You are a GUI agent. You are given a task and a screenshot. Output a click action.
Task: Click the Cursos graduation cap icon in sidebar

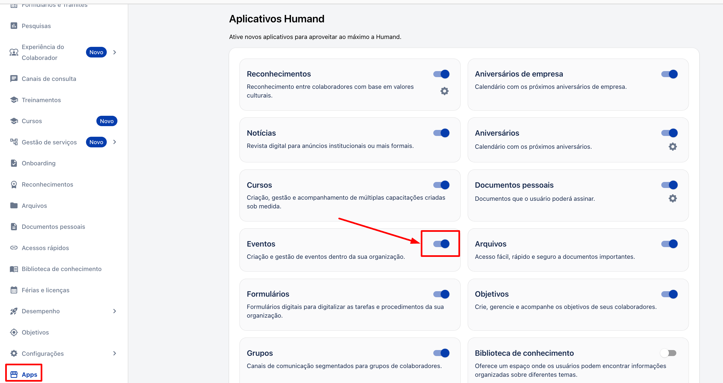pyautogui.click(x=14, y=121)
